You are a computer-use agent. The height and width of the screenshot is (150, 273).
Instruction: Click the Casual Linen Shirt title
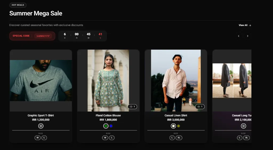pyautogui.click(x=176, y=115)
